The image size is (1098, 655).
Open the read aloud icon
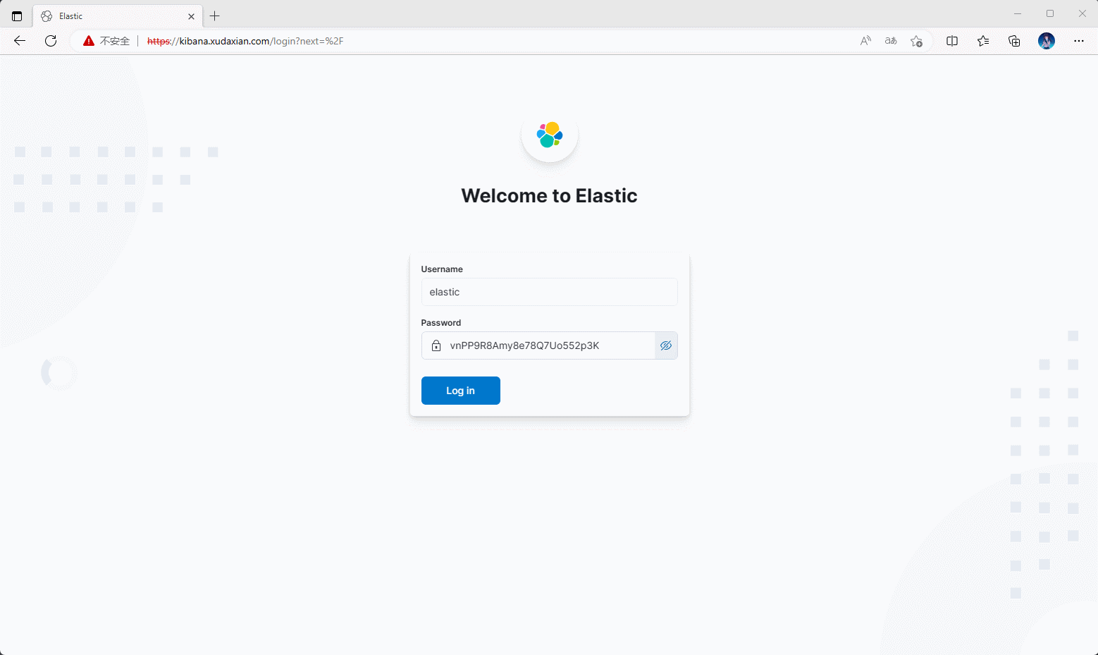tap(865, 41)
